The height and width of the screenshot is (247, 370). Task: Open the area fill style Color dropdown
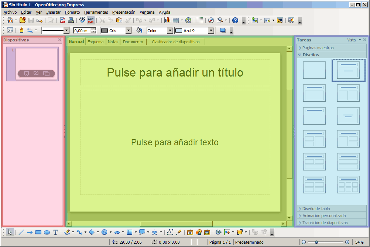pyautogui.click(x=170, y=30)
